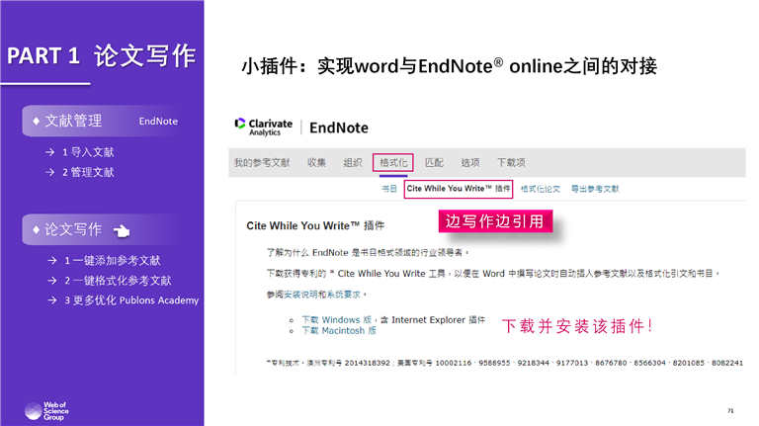Click 下载 Windows 版 download link
Screen dimensions: 759x426
336,320
